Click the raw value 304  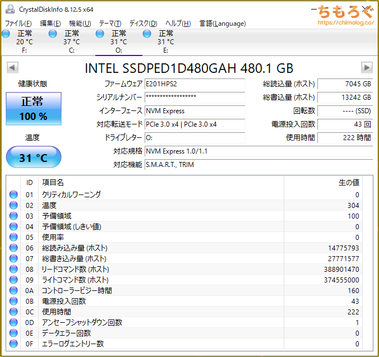pyautogui.click(x=353, y=206)
